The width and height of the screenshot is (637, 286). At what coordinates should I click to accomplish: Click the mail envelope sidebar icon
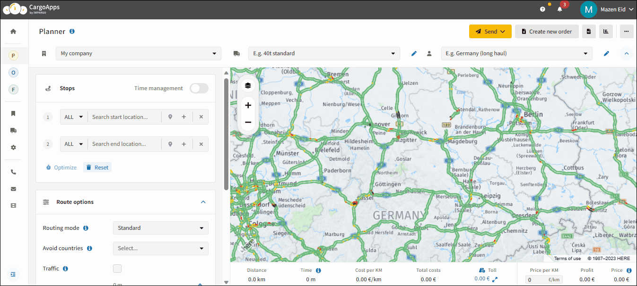point(13,189)
